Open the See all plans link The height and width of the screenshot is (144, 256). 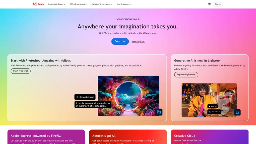[138, 41]
